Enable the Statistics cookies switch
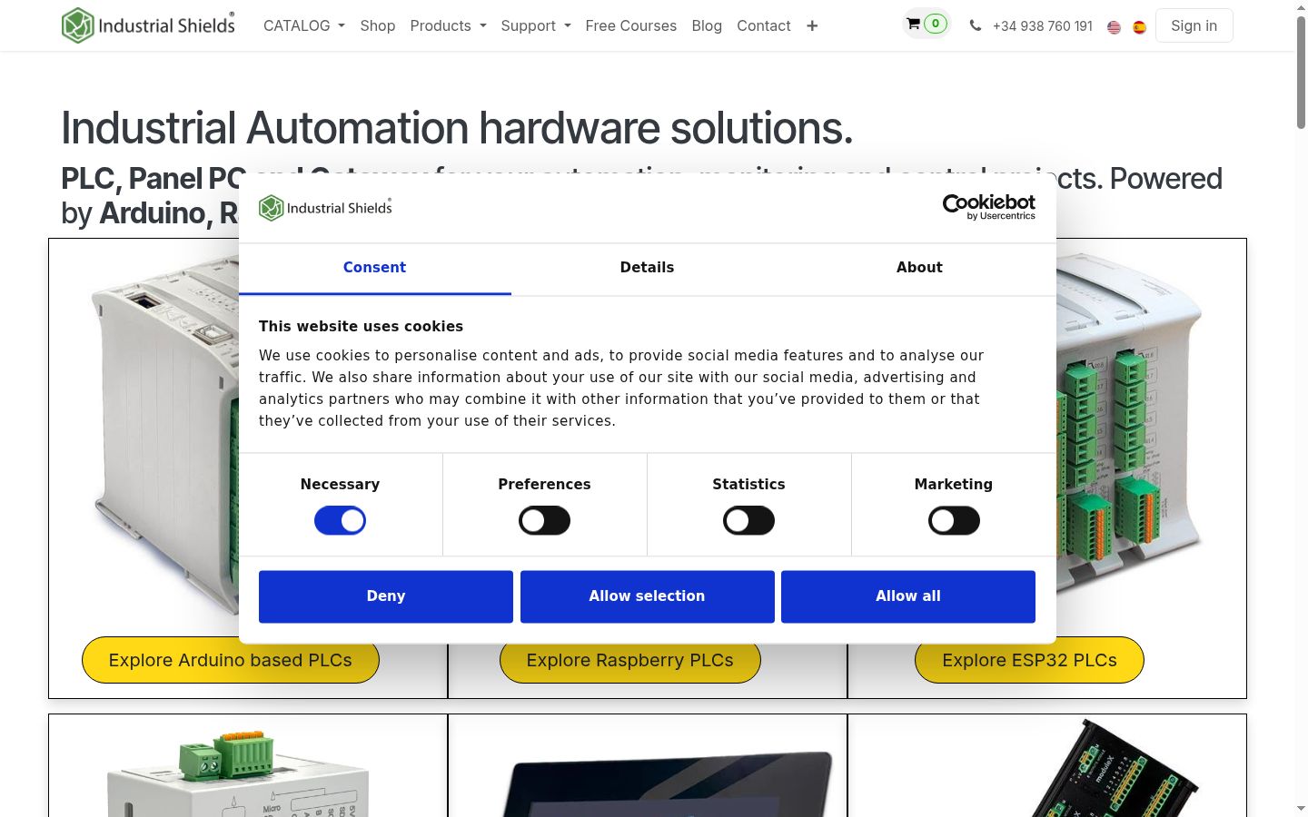1308x817 pixels. [x=748, y=520]
